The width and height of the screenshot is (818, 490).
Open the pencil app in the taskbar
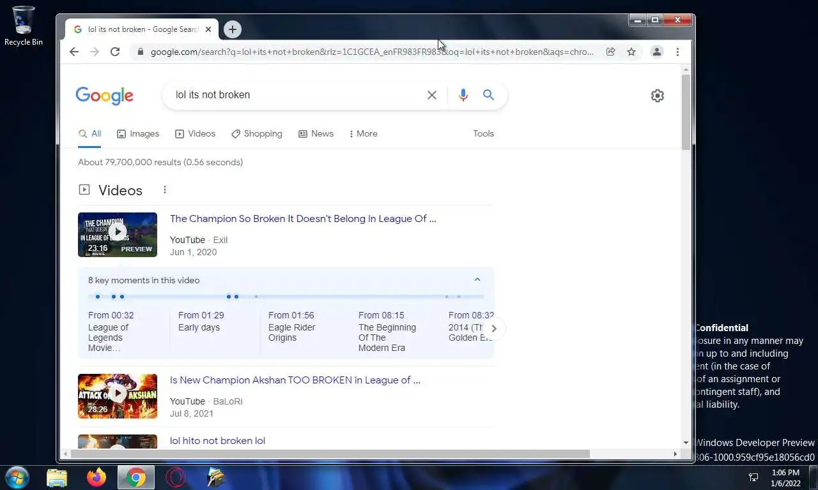[216, 477]
